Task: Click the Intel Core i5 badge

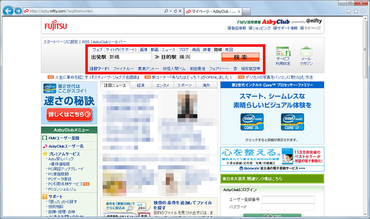Action: (252, 122)
